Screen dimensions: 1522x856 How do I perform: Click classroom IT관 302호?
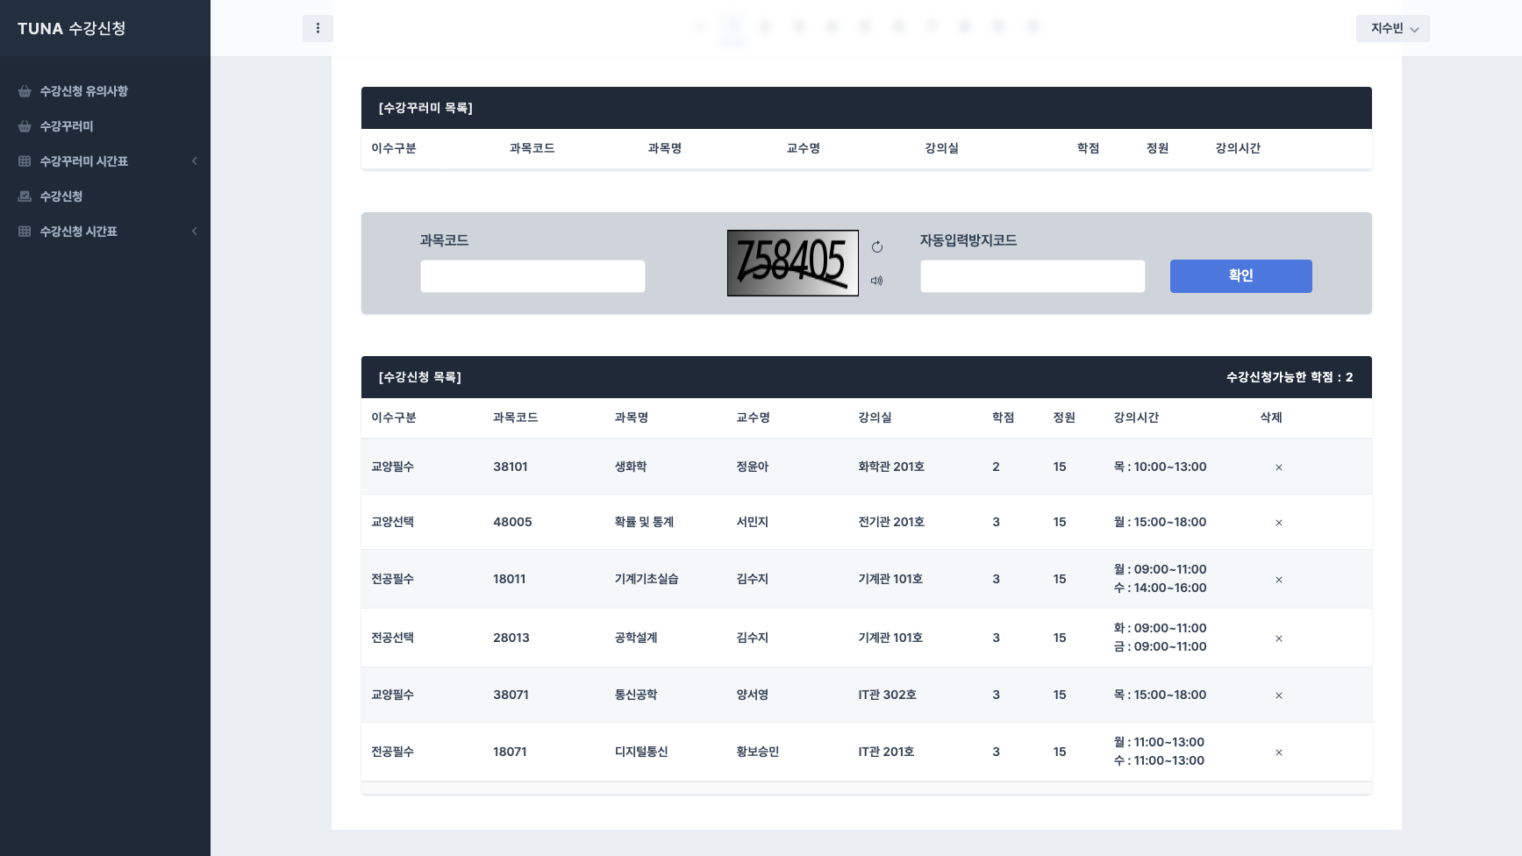(x=887, y=695)
